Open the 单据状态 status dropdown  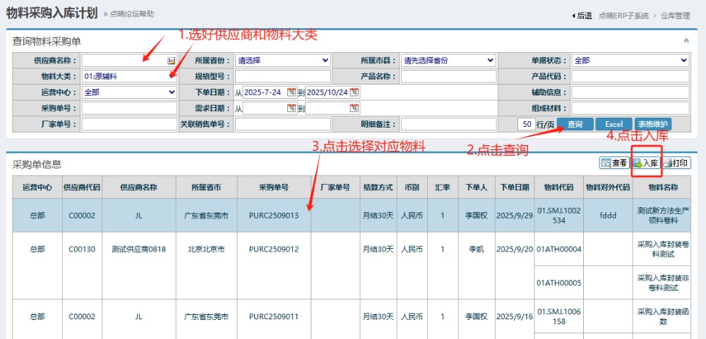tap(630, 61)
